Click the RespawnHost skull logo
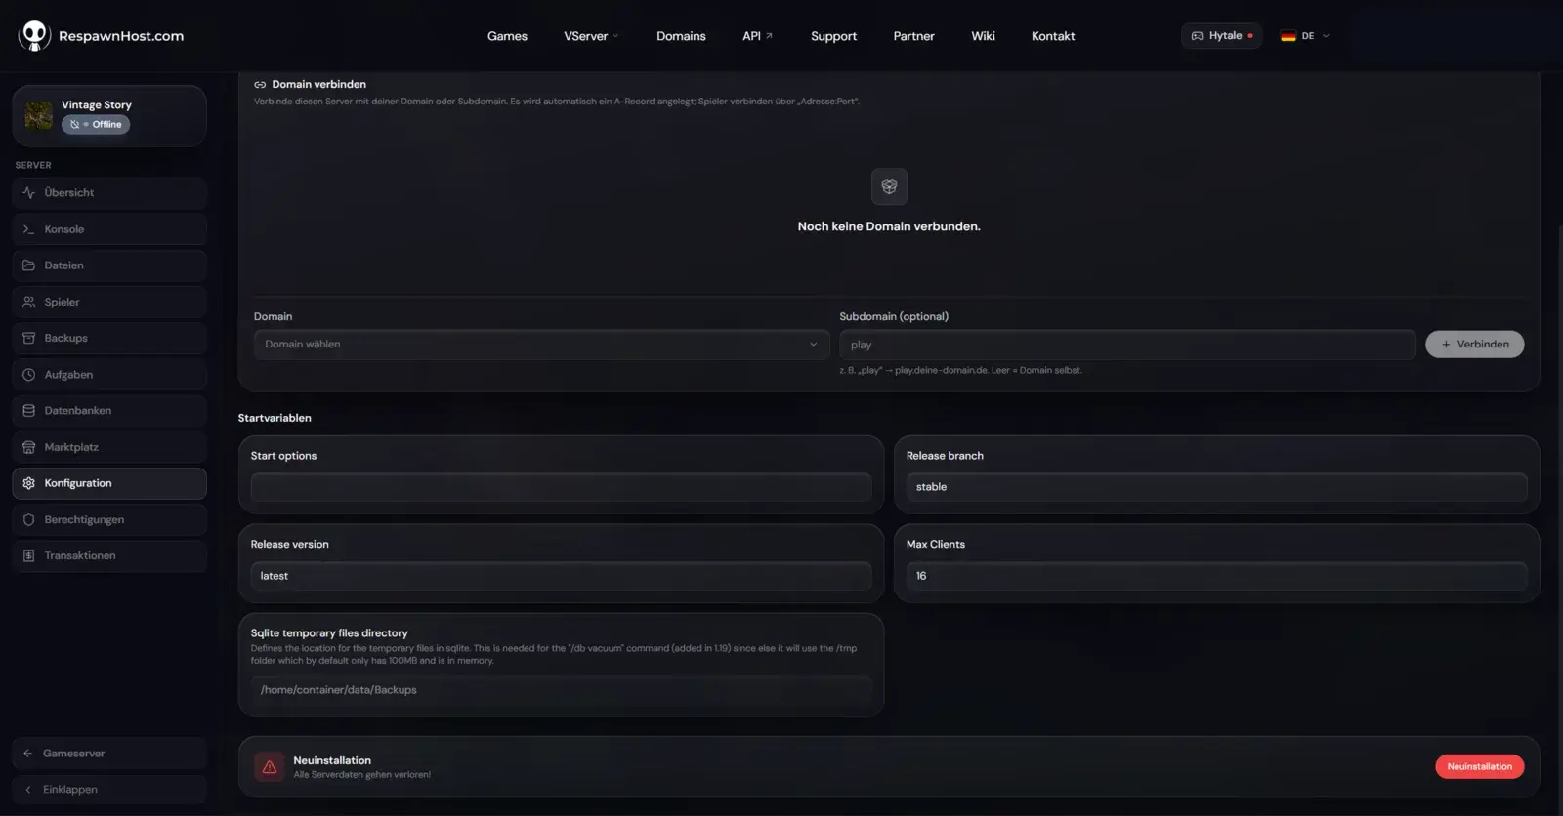The image size is (1563, 816). click(x=34, y=36)
